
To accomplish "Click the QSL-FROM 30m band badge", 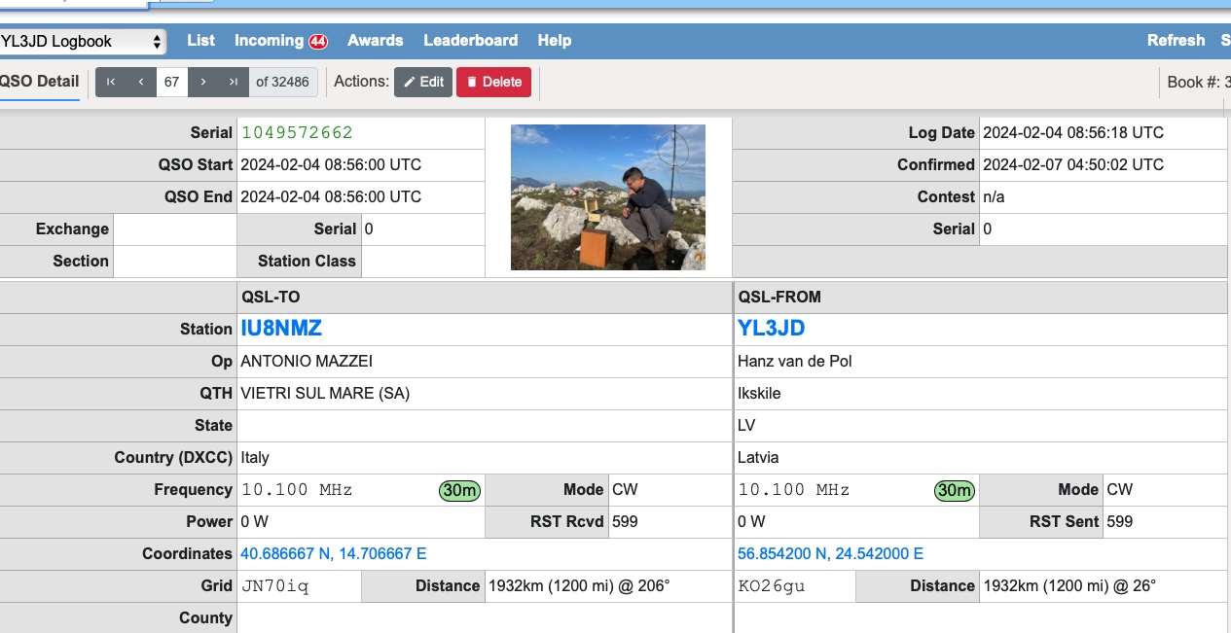I will (955, 490).
